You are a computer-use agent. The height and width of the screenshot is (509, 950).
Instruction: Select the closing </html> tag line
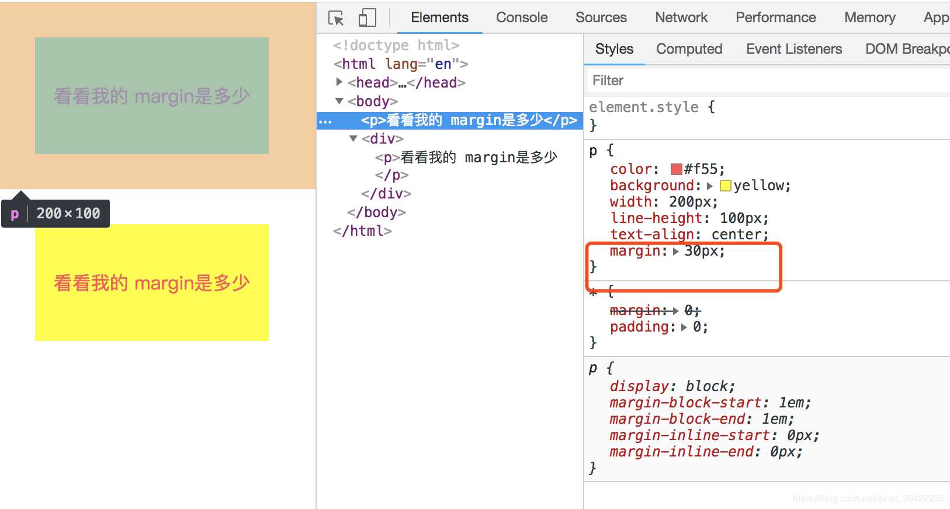[x=362, y=231]
